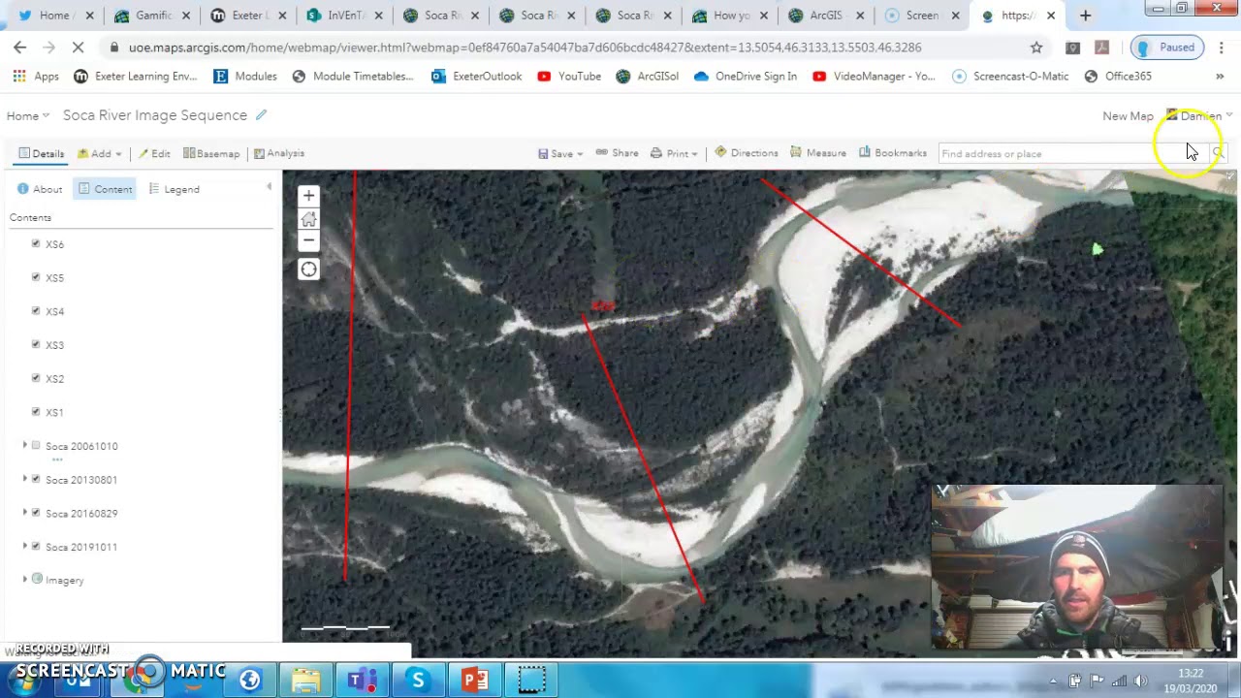Switch to the ArcGIS browser tab
This screenshot has width=1241, height=698.
click(x=826, y=16)
